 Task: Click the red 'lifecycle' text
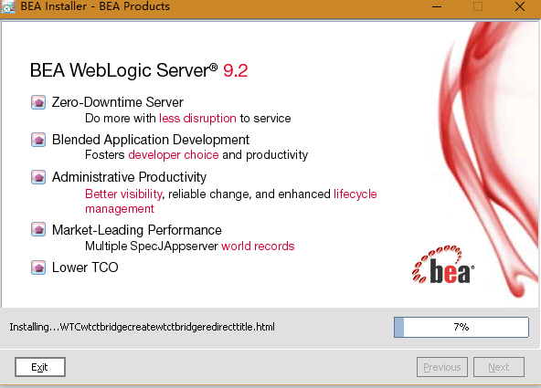[x=355, y=194]
